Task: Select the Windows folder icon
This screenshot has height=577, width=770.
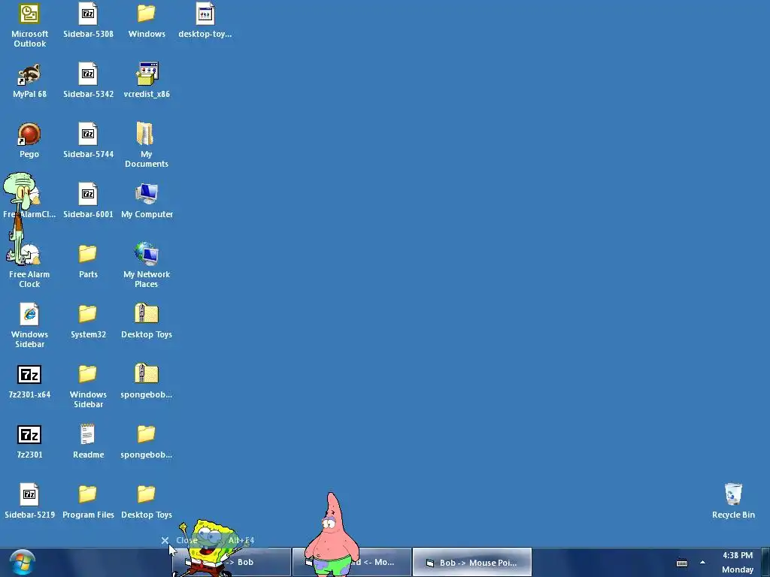Action: [147, 14]
